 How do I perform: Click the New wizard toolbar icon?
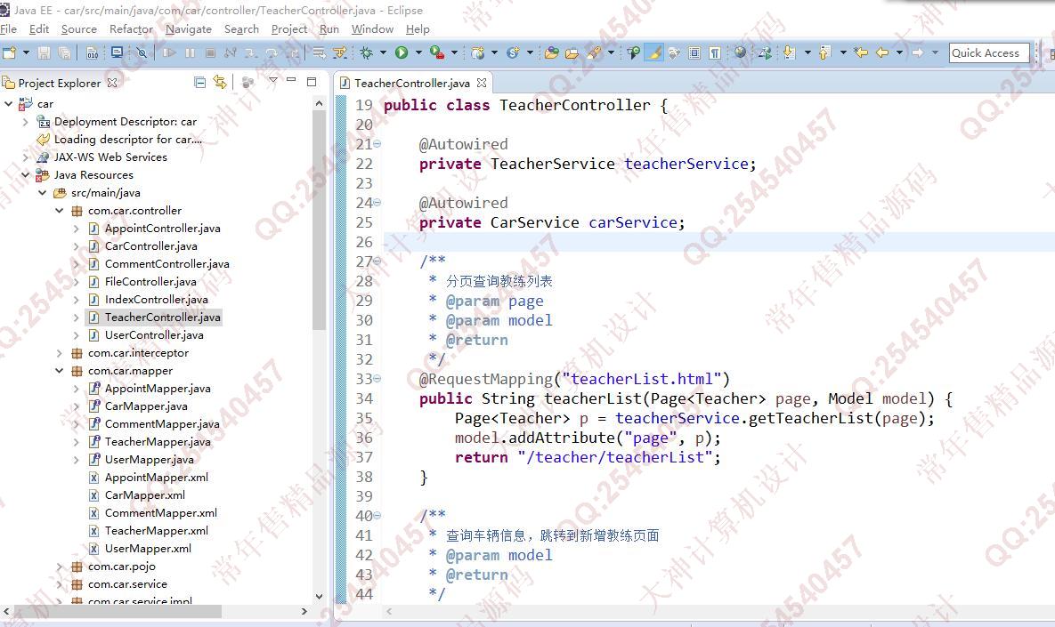click(10, 52)
